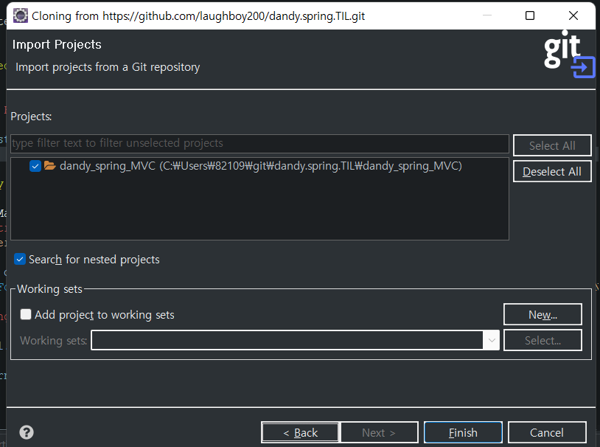Screen dimensions: 600x447
Task: Open the Working sets dropdown arrow
Action: (x=492, y=340)
